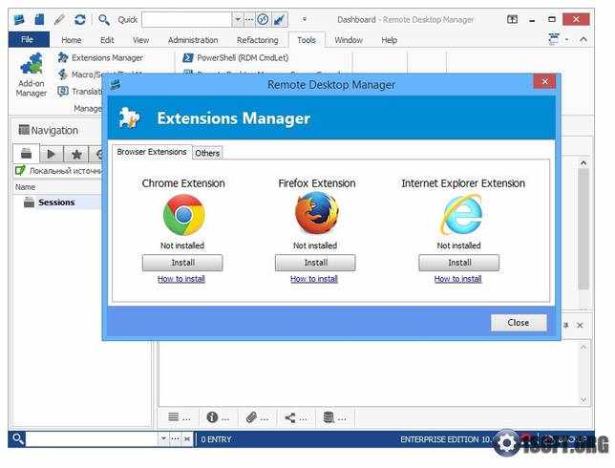This screenshot has height=468, width=615.
Task: Click the Translation tool icon
Action: click(62, 92)
